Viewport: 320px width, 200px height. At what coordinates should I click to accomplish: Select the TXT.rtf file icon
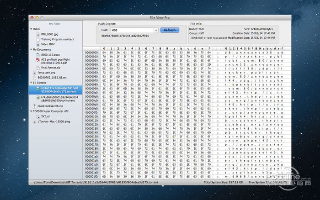tap(37, 116)
